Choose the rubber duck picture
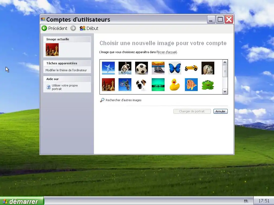The image size is (274, 205). pyautogui.click(x=175, y=85)
